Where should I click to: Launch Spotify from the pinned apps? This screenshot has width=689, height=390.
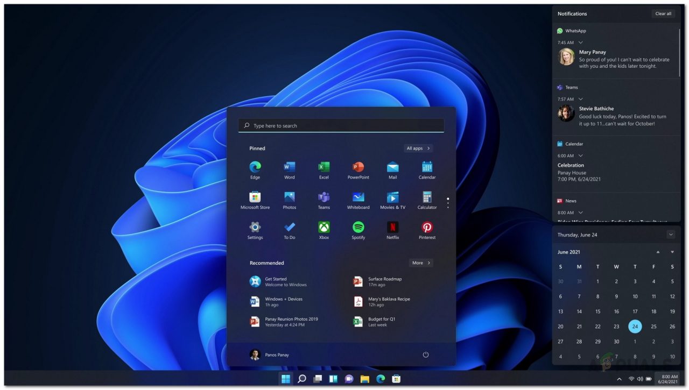point(358,226)
